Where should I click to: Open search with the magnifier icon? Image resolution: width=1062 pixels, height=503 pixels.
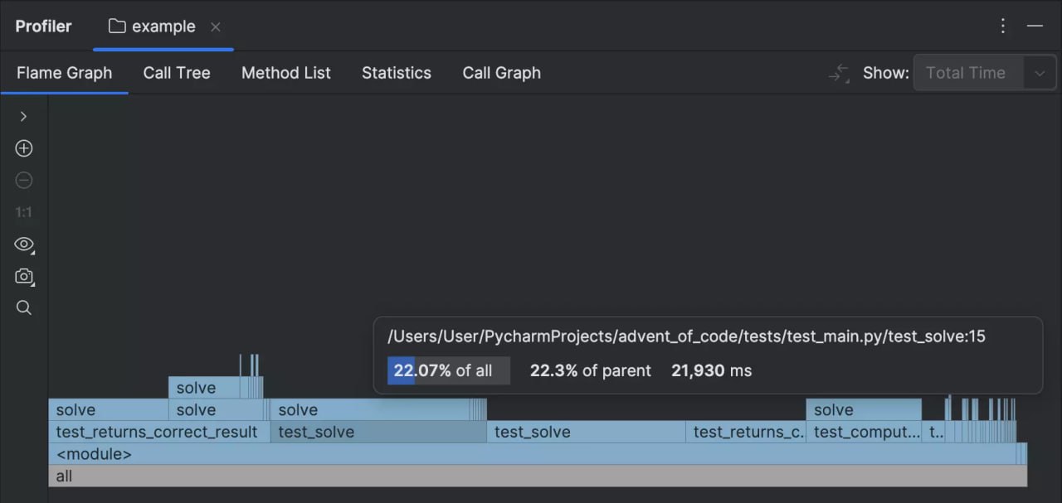tap(23, 307)
